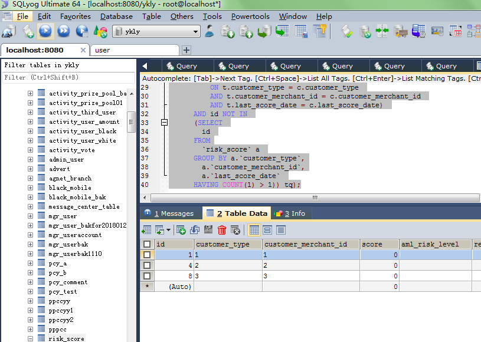Collapse the risk_score table node
This screenshot has width=481, height=342.
click(x=30, y=338)
